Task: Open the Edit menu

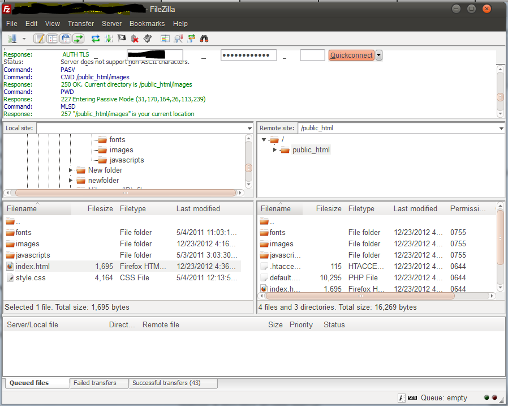Action: 32,24
